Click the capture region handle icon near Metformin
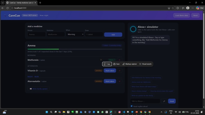The height and width of the screenshot is (115, 205). (101, 60)
